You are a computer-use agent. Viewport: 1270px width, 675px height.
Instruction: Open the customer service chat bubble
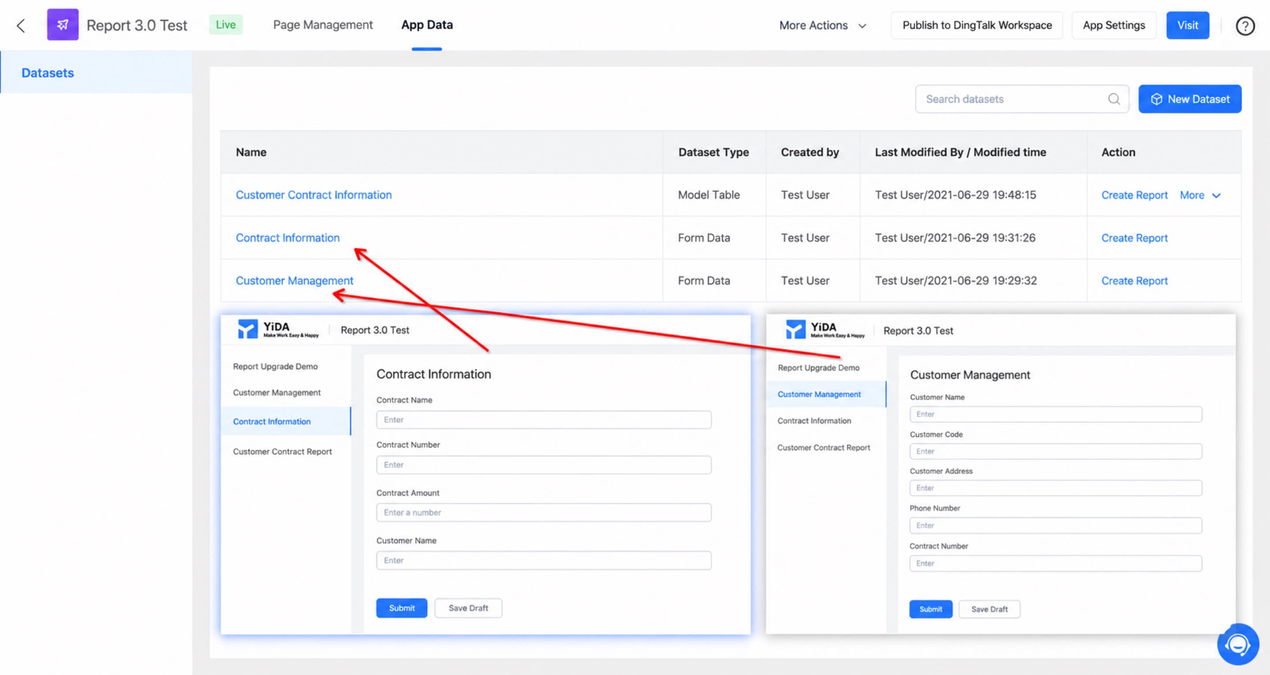click(1237, 644)
